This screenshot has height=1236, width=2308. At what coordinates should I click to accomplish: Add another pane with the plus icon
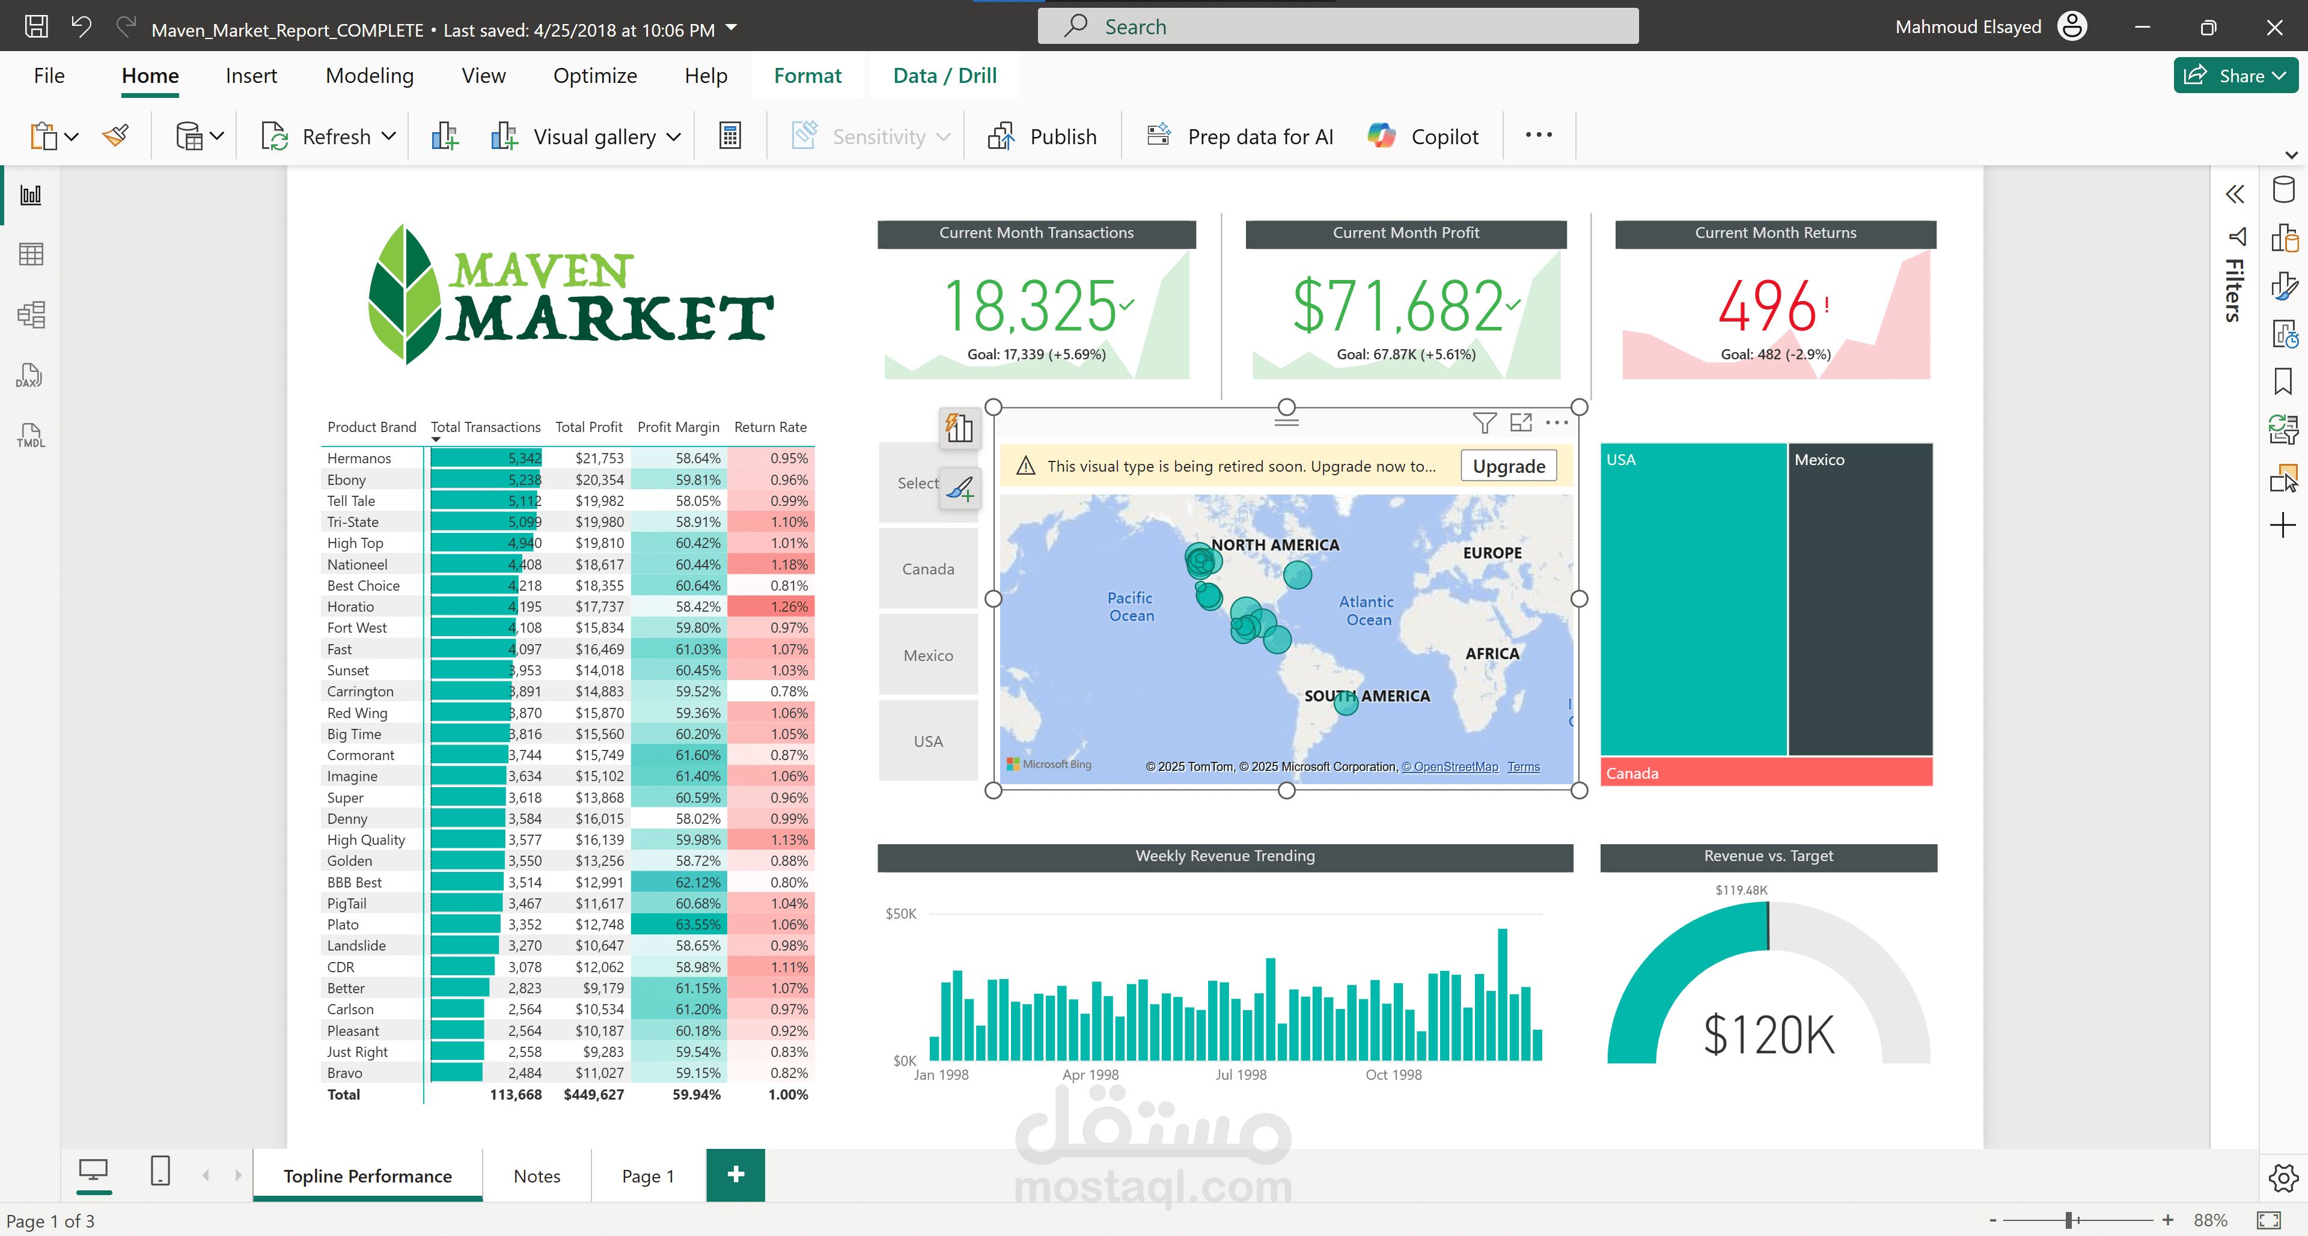point(2283,525)
